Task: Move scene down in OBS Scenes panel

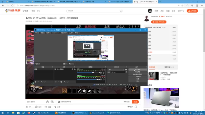Action: point(45,82)
